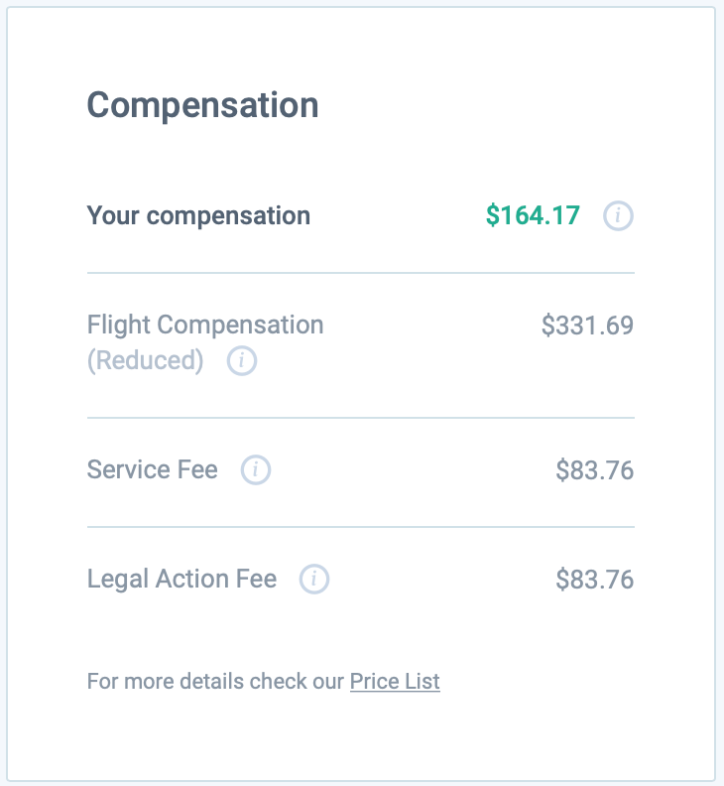724x786 pixels.
Task: Select the Service Fee label
Action: tap(153, 469)
